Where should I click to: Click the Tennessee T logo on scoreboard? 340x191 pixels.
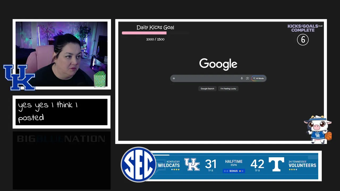pyautogui.click(x=276, y=164)
